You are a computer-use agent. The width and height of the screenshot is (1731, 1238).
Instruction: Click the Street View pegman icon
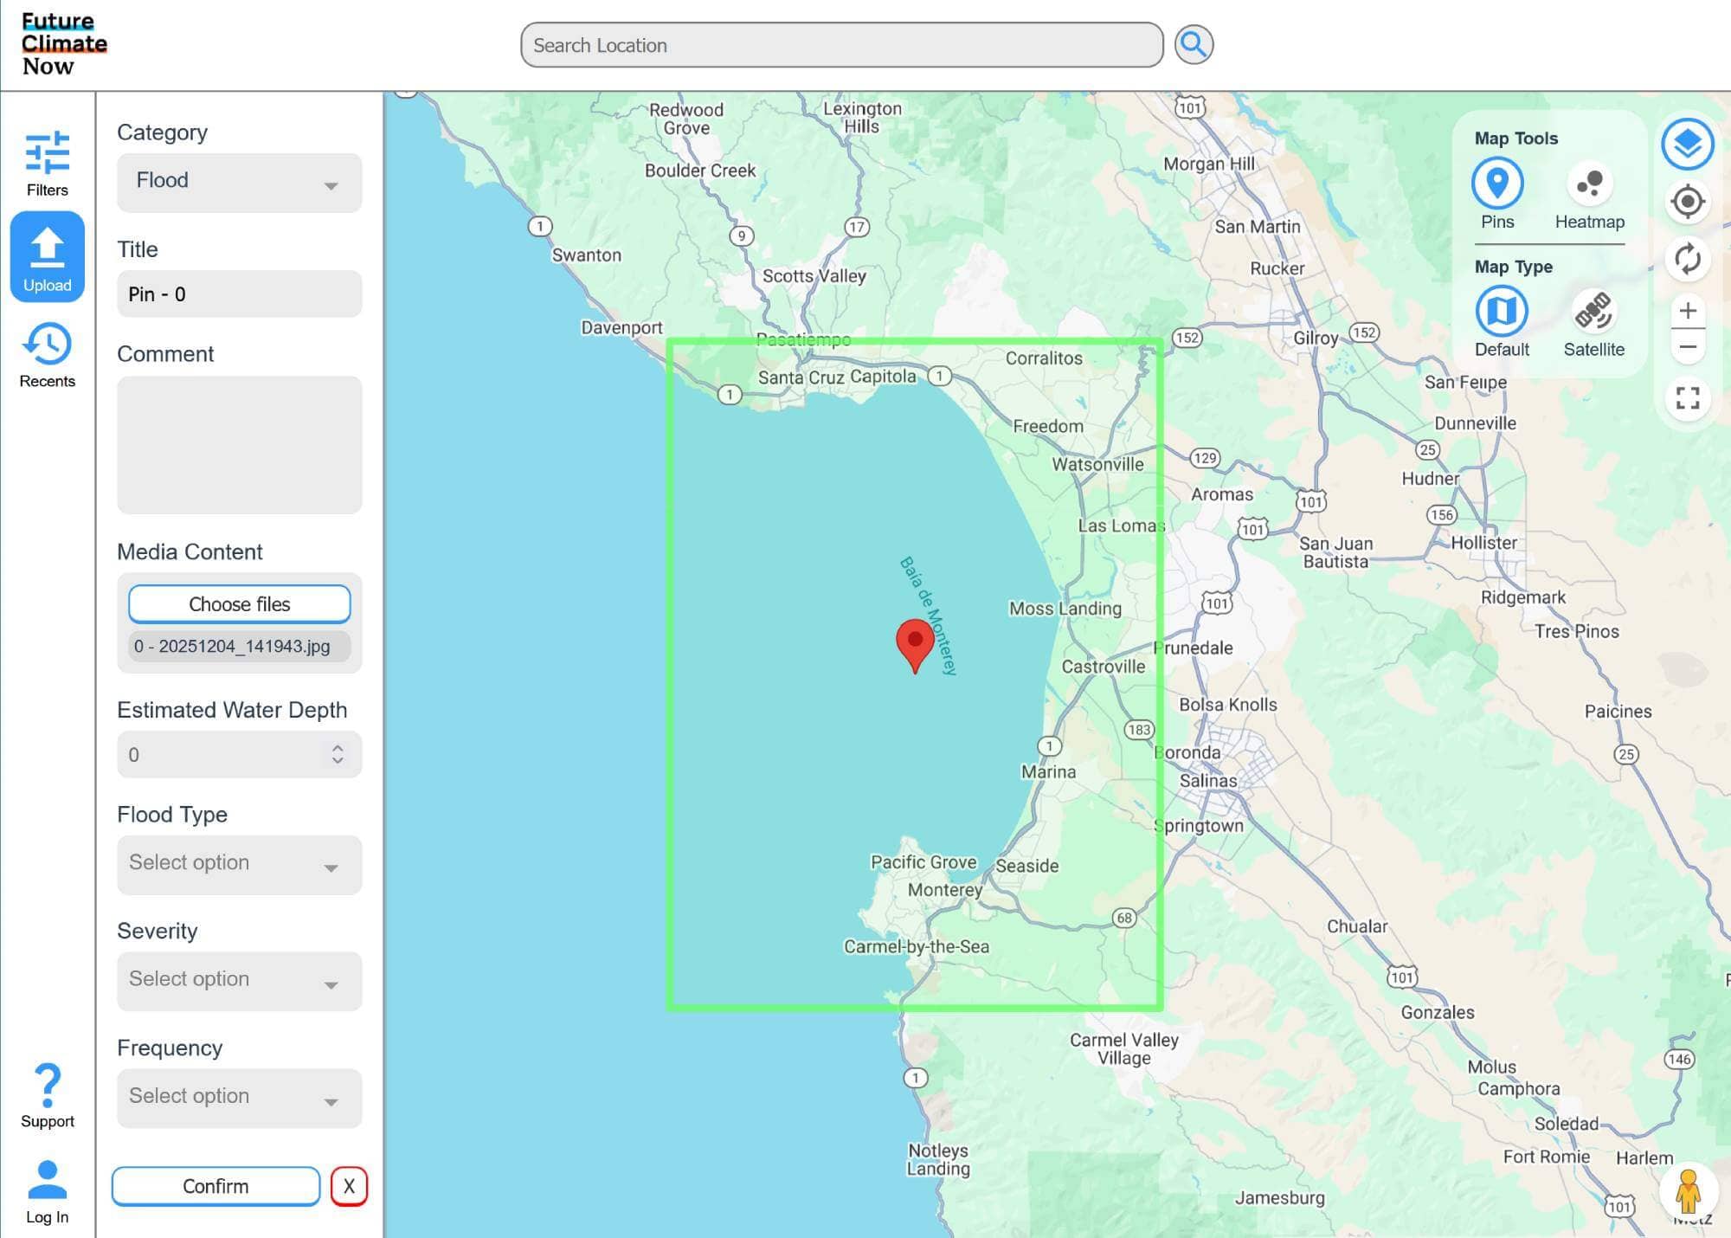coord(1688,1192)
